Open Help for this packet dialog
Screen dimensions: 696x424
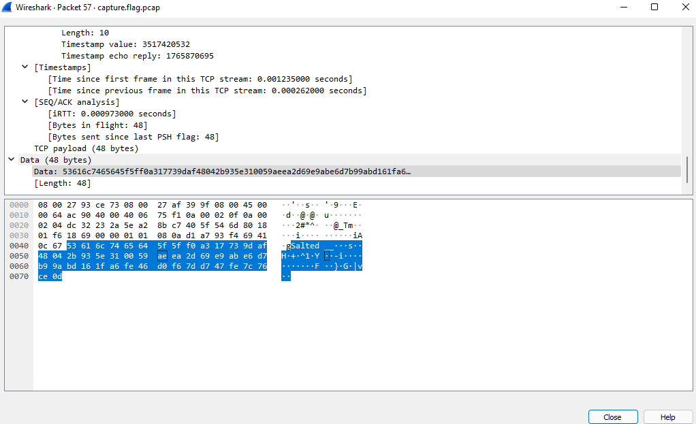coord(667,417)
